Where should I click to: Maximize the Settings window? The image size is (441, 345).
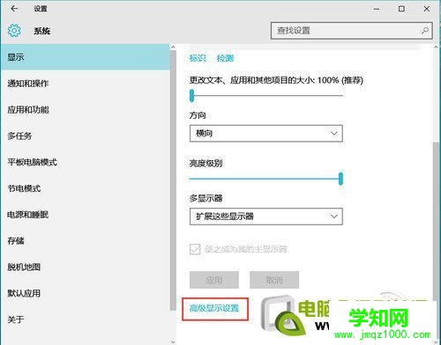[x=401, y=9]
